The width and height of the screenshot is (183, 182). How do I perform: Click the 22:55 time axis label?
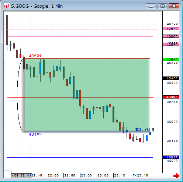70,175
